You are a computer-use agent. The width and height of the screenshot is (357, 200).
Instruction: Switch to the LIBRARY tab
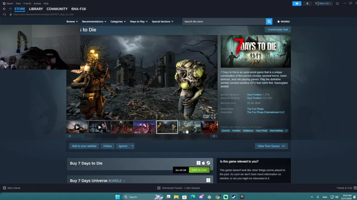coord(36,9)
